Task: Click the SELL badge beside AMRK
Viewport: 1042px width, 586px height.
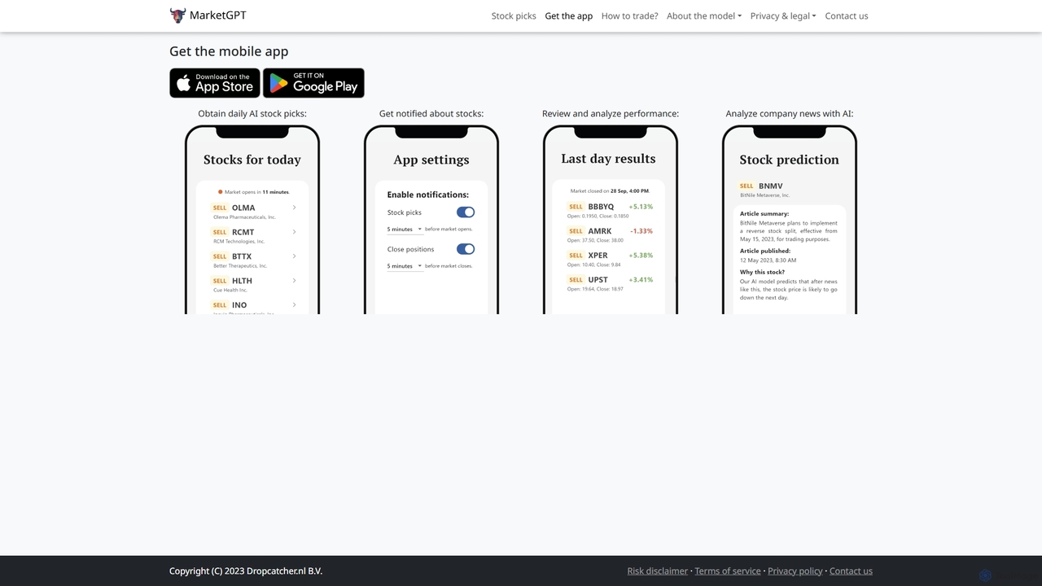Action: 576,231
